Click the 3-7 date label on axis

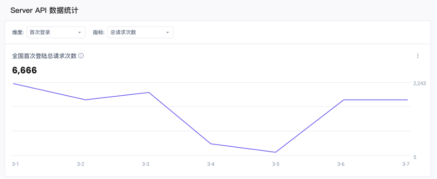tap(406, 164)
